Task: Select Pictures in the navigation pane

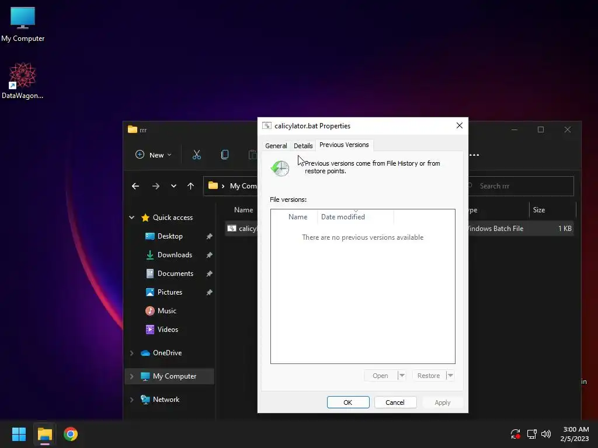Action: tap(170, 292)
